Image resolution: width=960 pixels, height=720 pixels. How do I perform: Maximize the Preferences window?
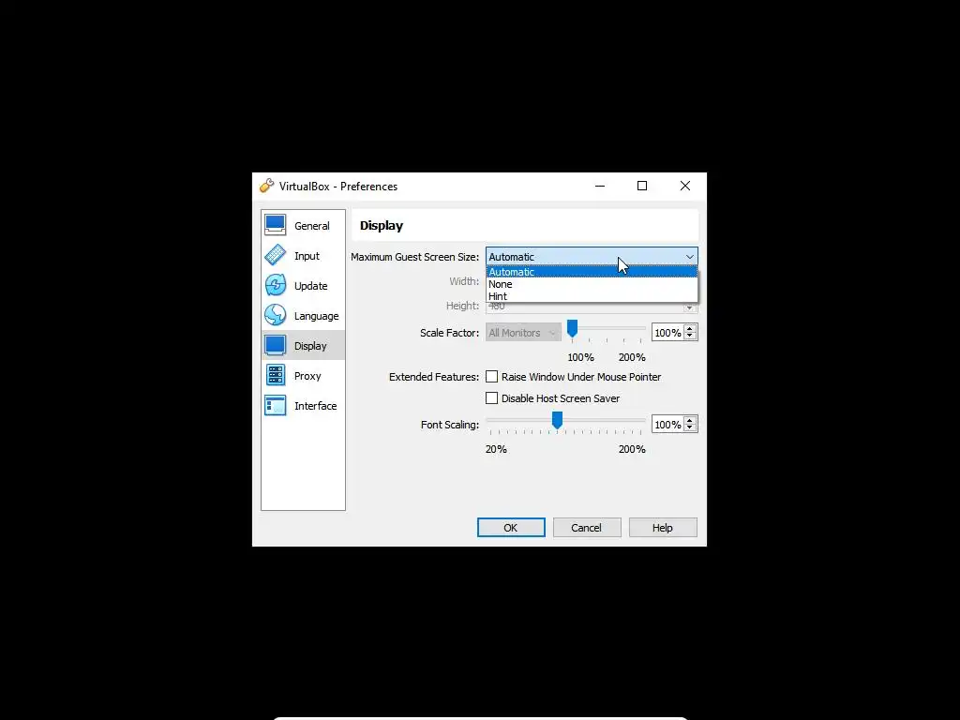[x=642, y=187]
